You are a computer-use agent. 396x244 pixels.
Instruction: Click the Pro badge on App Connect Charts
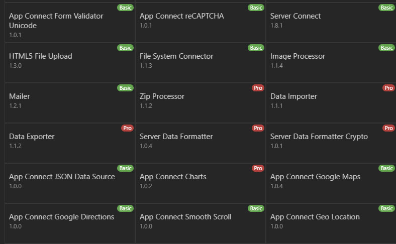click(258, 168)
